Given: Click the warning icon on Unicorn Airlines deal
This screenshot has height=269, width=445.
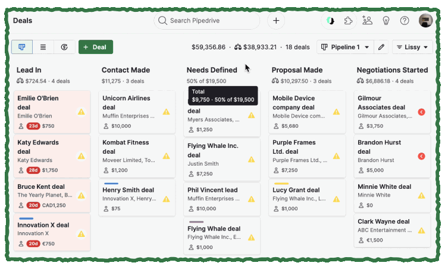Looking at the screenshot, I should (167, 112).
